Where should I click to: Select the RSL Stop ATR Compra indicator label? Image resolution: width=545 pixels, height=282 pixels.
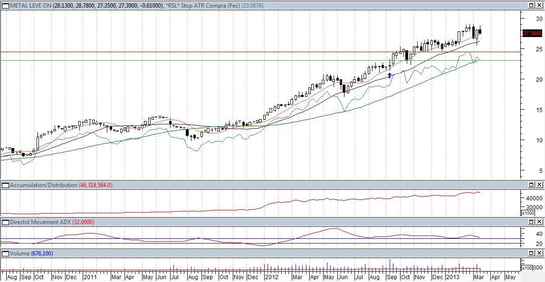[x=205, y=5]
